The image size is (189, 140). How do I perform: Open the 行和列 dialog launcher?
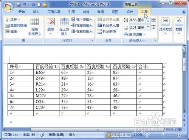point(92,40)
